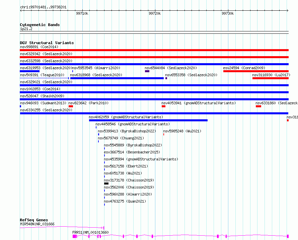Click blue bar of nsv6318968 (Sedlazeck2020)
Viewport: 298px width, 240px height.
[117, 78]
